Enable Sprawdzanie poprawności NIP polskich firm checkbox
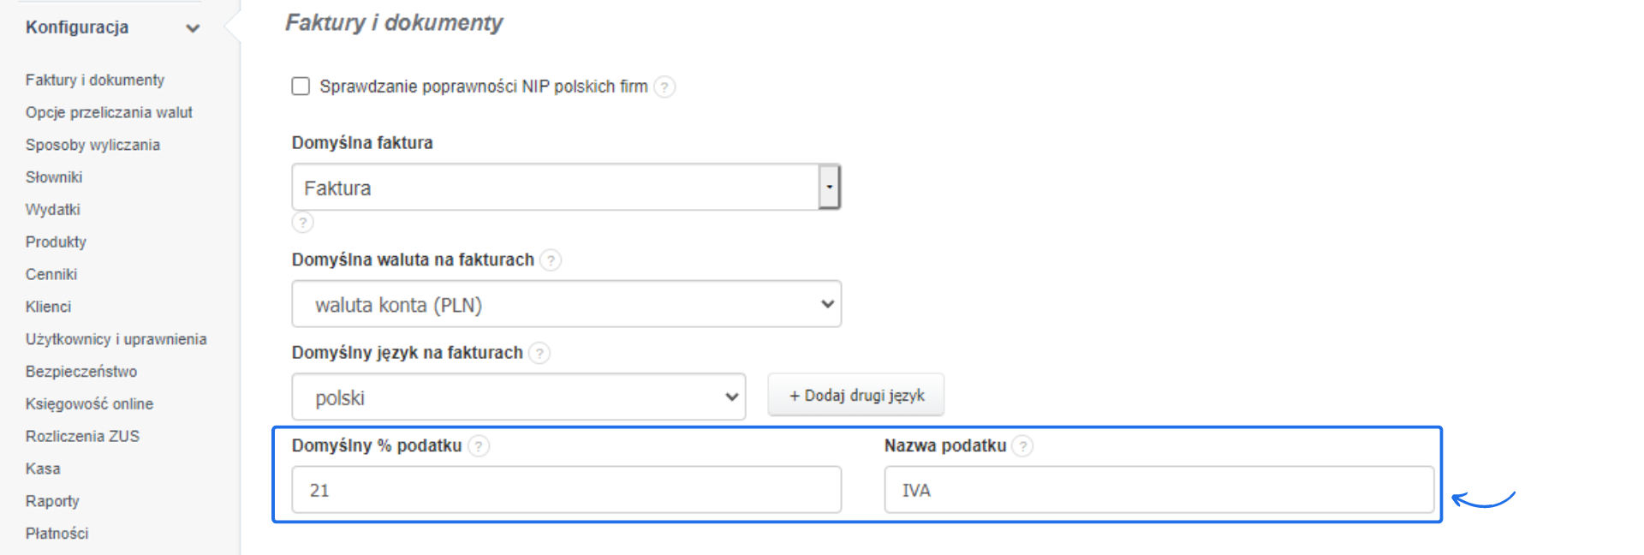This screenshot has width=1644, height=555. [x=301, y=87]
